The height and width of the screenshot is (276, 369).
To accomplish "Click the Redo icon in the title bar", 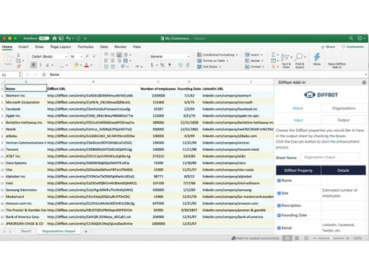I will 78,38.
